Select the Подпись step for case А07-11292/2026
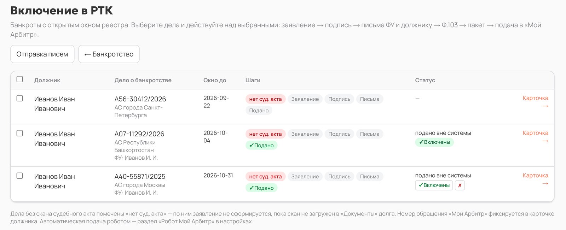 [339, 134]
